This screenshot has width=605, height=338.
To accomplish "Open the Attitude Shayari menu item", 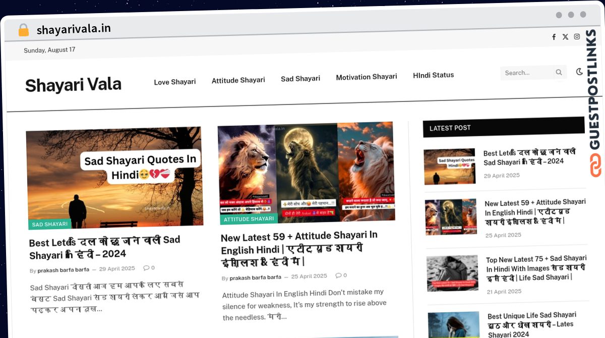I will [238, 80].
